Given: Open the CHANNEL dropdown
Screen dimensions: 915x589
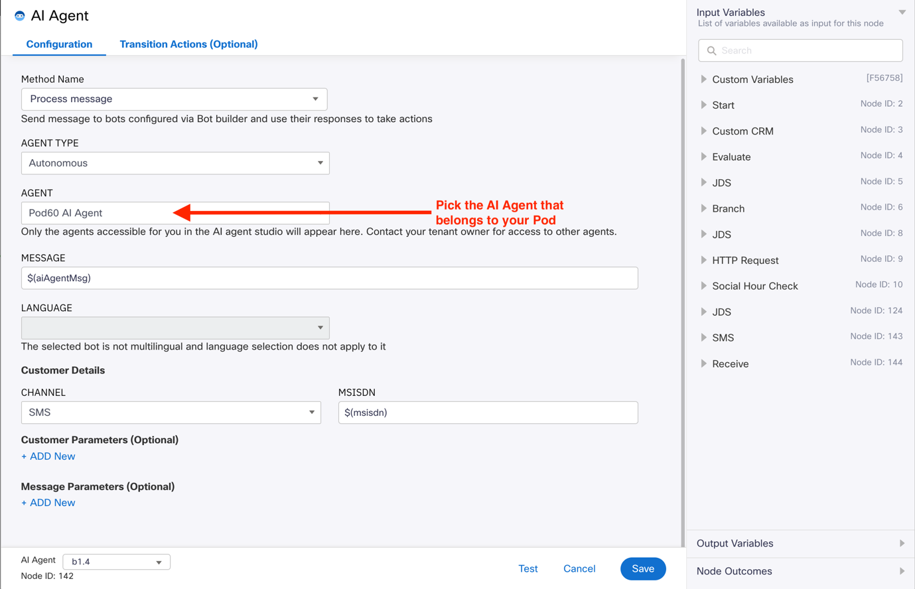Looking at the screenshot, I should [x=171, y=413].
